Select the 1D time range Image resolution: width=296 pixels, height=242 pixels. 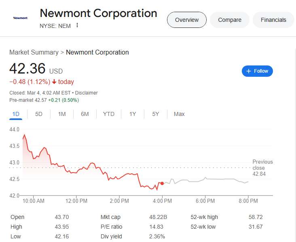click(x=16, y=114)
